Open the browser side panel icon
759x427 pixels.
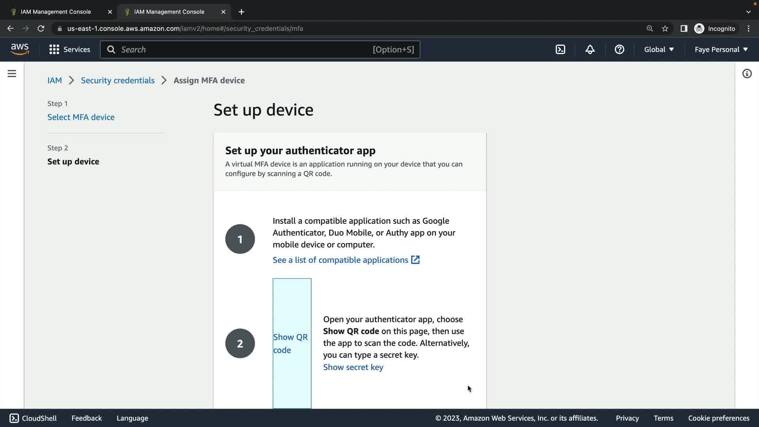pos(683,28)
